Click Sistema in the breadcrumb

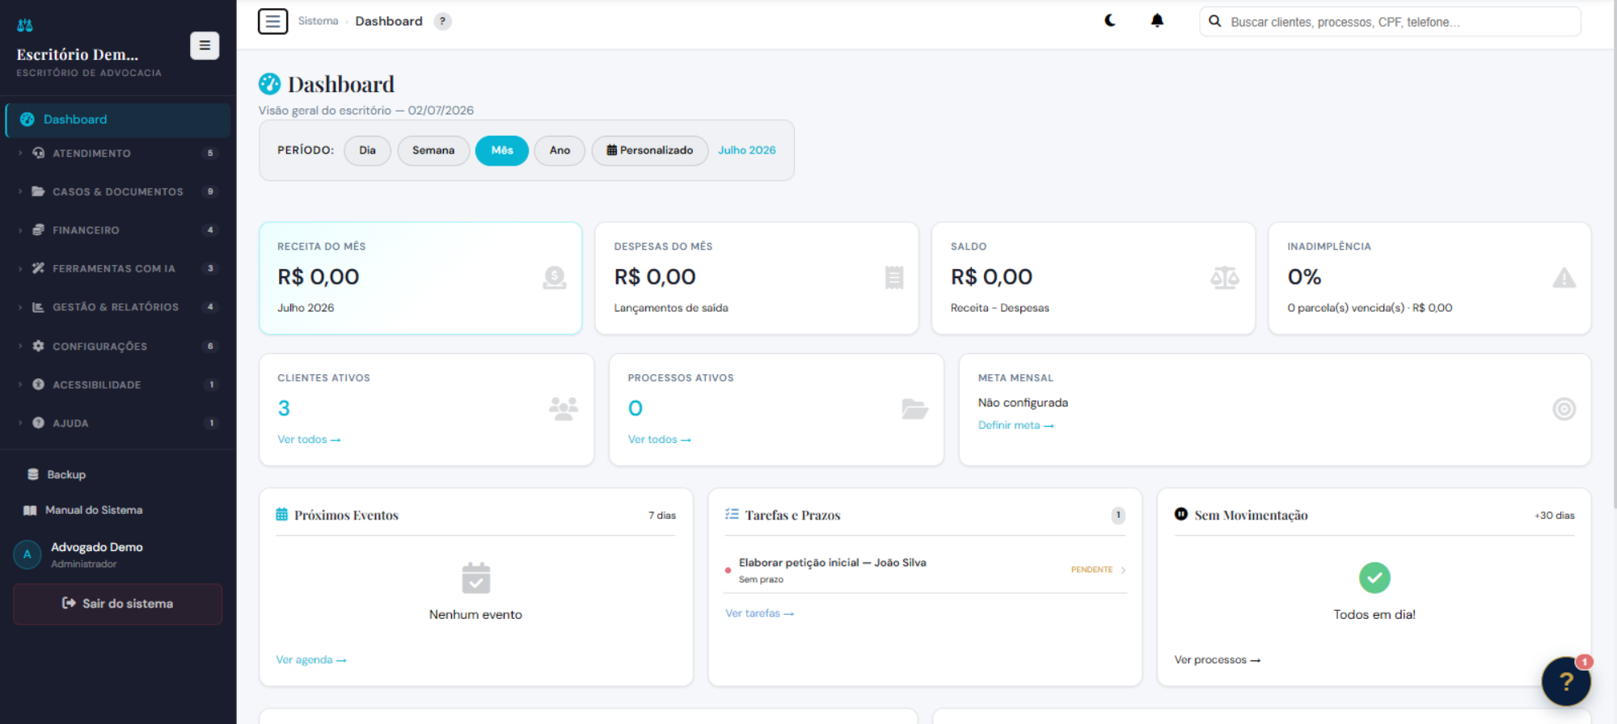click(318, 21)
